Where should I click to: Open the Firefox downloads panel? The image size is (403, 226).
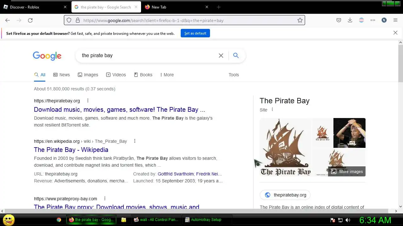pos(350,20)
